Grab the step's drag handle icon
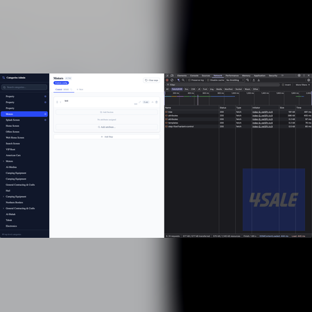 pyautogui.click(x=57, y=102)
